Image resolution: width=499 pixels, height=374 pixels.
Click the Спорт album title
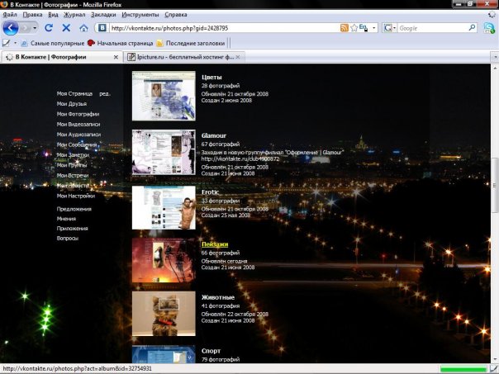pos(211,351)
